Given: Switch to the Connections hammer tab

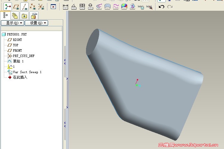Looking at the screenshot, I should pyautogui.click(x=34, y=16).
